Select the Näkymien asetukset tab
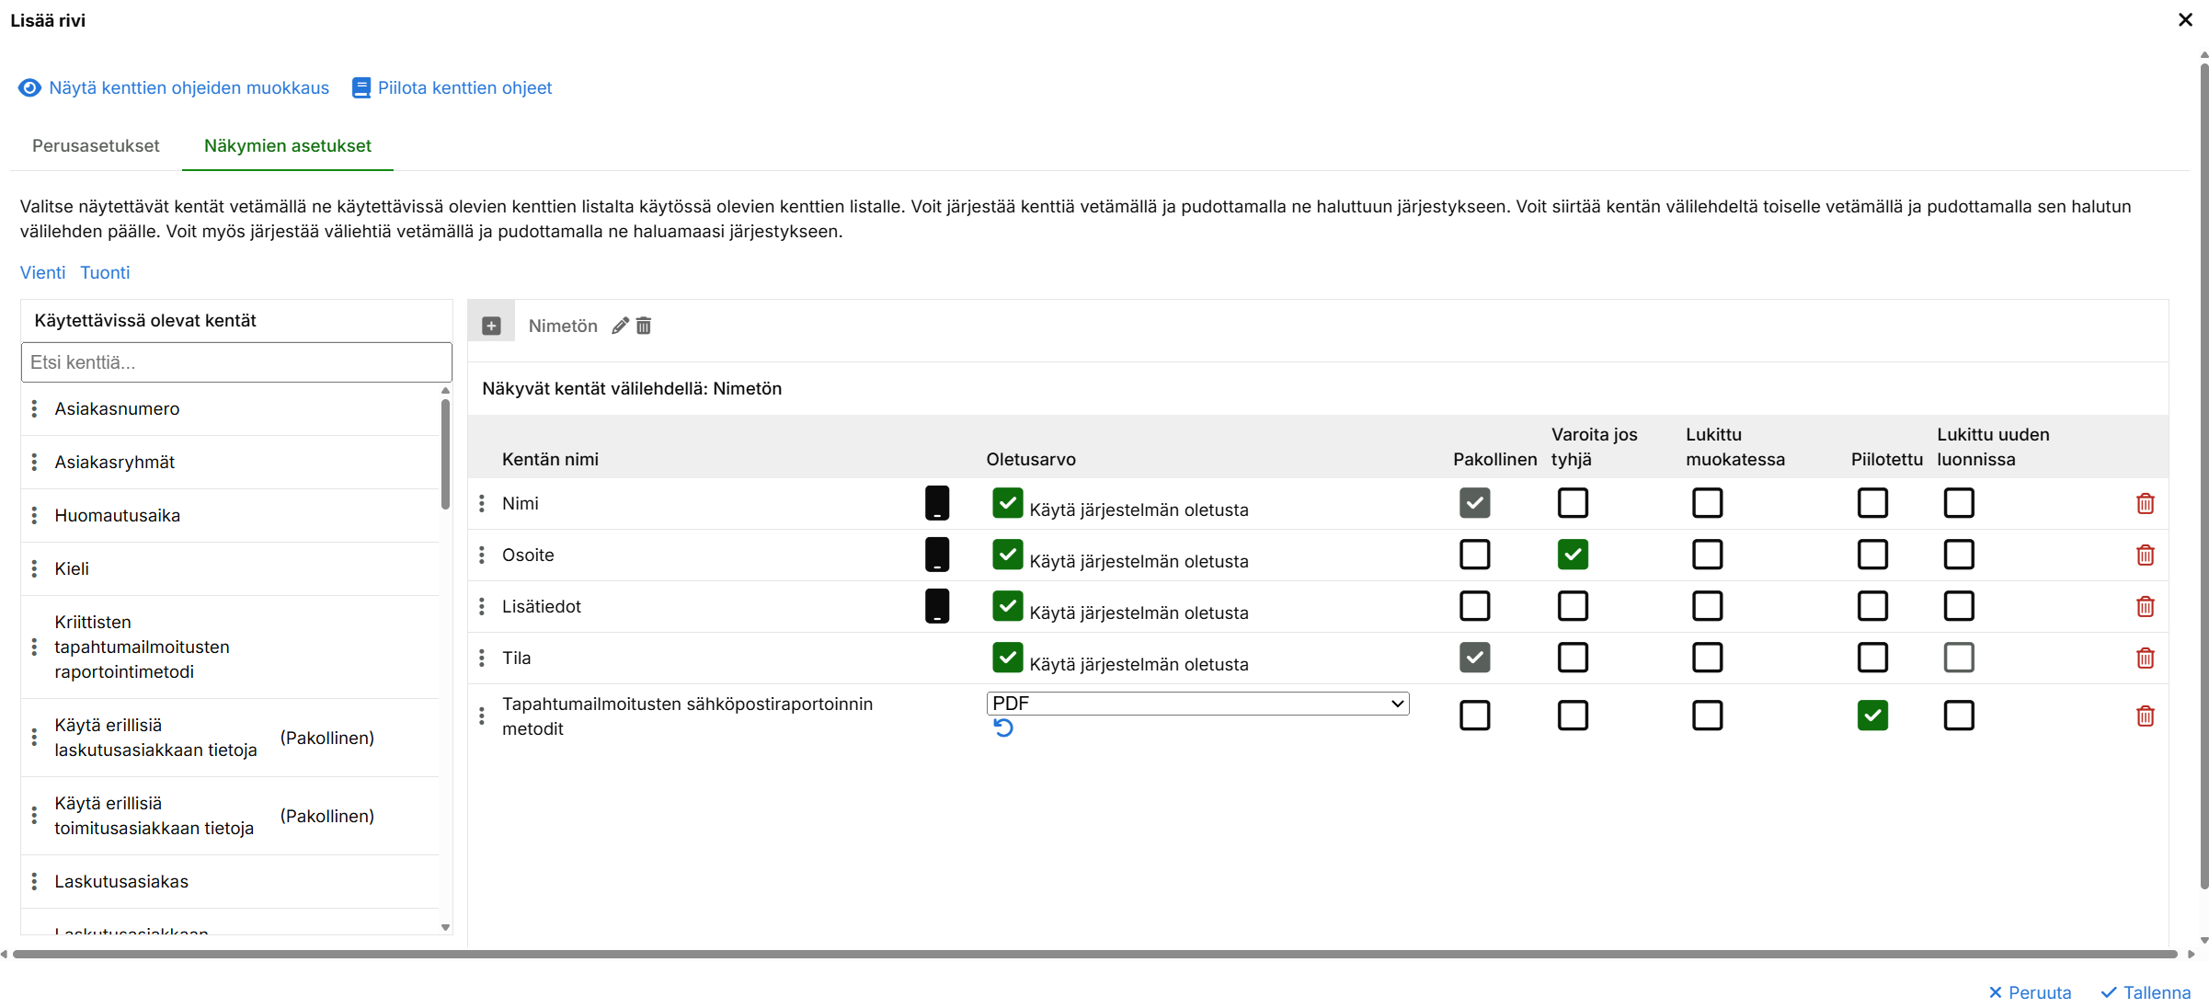This screenshot has width=2209, height=1008. pyautogui.click(x=287, y=145)
